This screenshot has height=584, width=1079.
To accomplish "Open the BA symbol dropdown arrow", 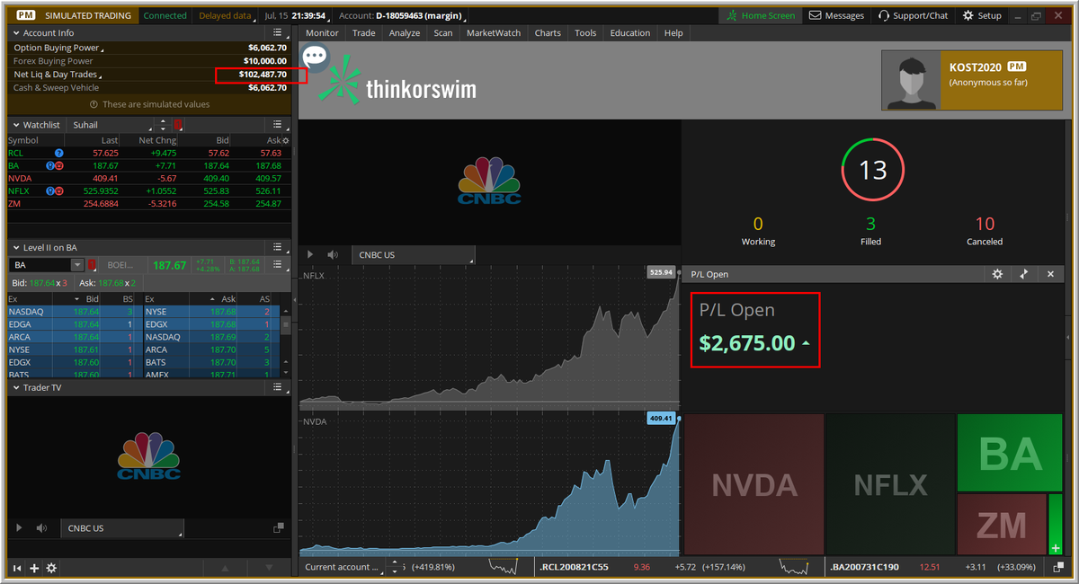I will (x=77, y=265).
